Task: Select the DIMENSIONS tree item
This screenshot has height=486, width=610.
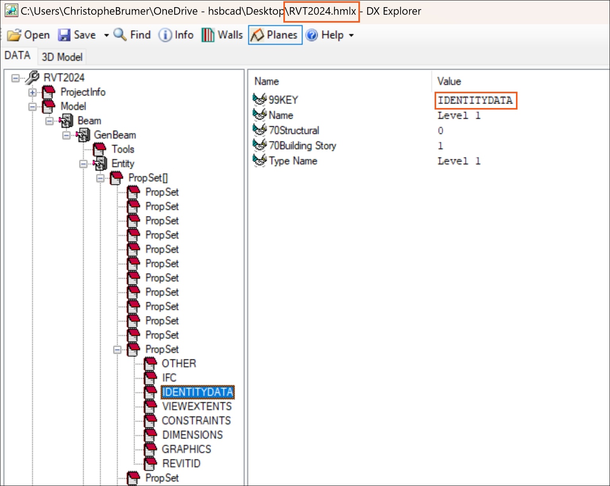Action: click(x=192, y=435)
